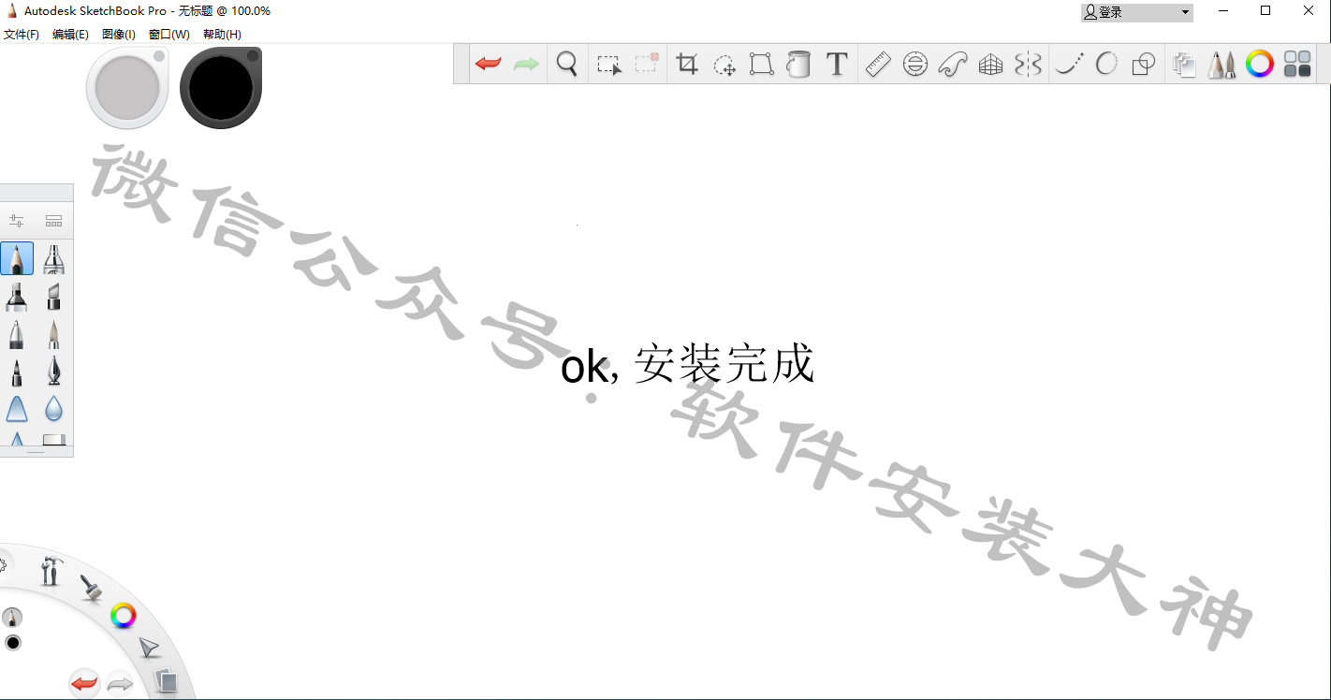Open the 帮助(H) menu
The width and height of the screenshot is (1331, 700).
click(x=222, y=35)
